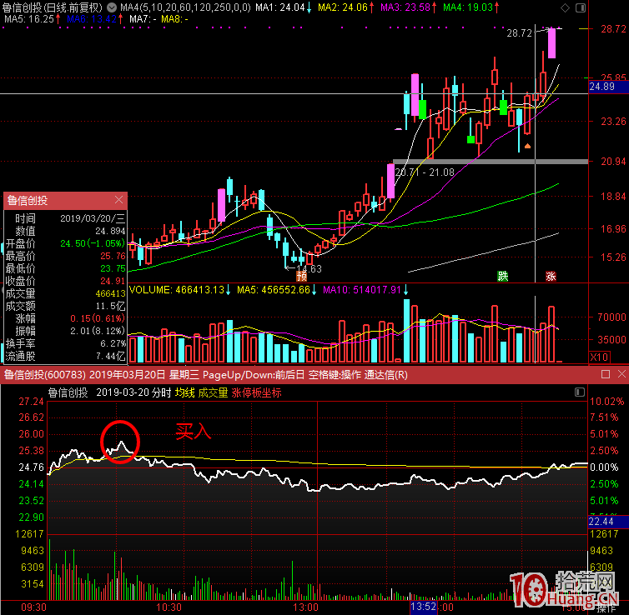Maximize the 鲁信创投(600783) intraday window

tap(606, 374)
